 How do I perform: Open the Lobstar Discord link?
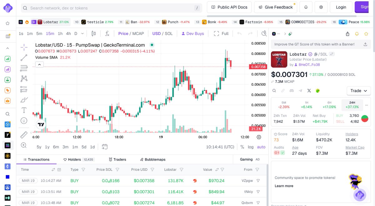pyautogui.click(x=292, y=91)
